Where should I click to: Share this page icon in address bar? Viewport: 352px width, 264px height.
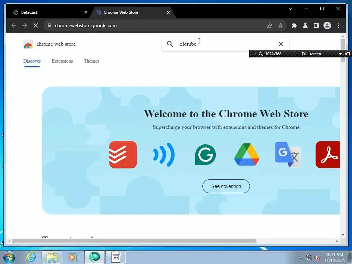[269, 25]
